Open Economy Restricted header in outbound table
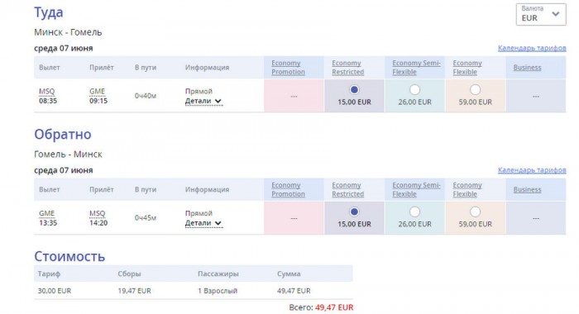 (x=348, y=68)
